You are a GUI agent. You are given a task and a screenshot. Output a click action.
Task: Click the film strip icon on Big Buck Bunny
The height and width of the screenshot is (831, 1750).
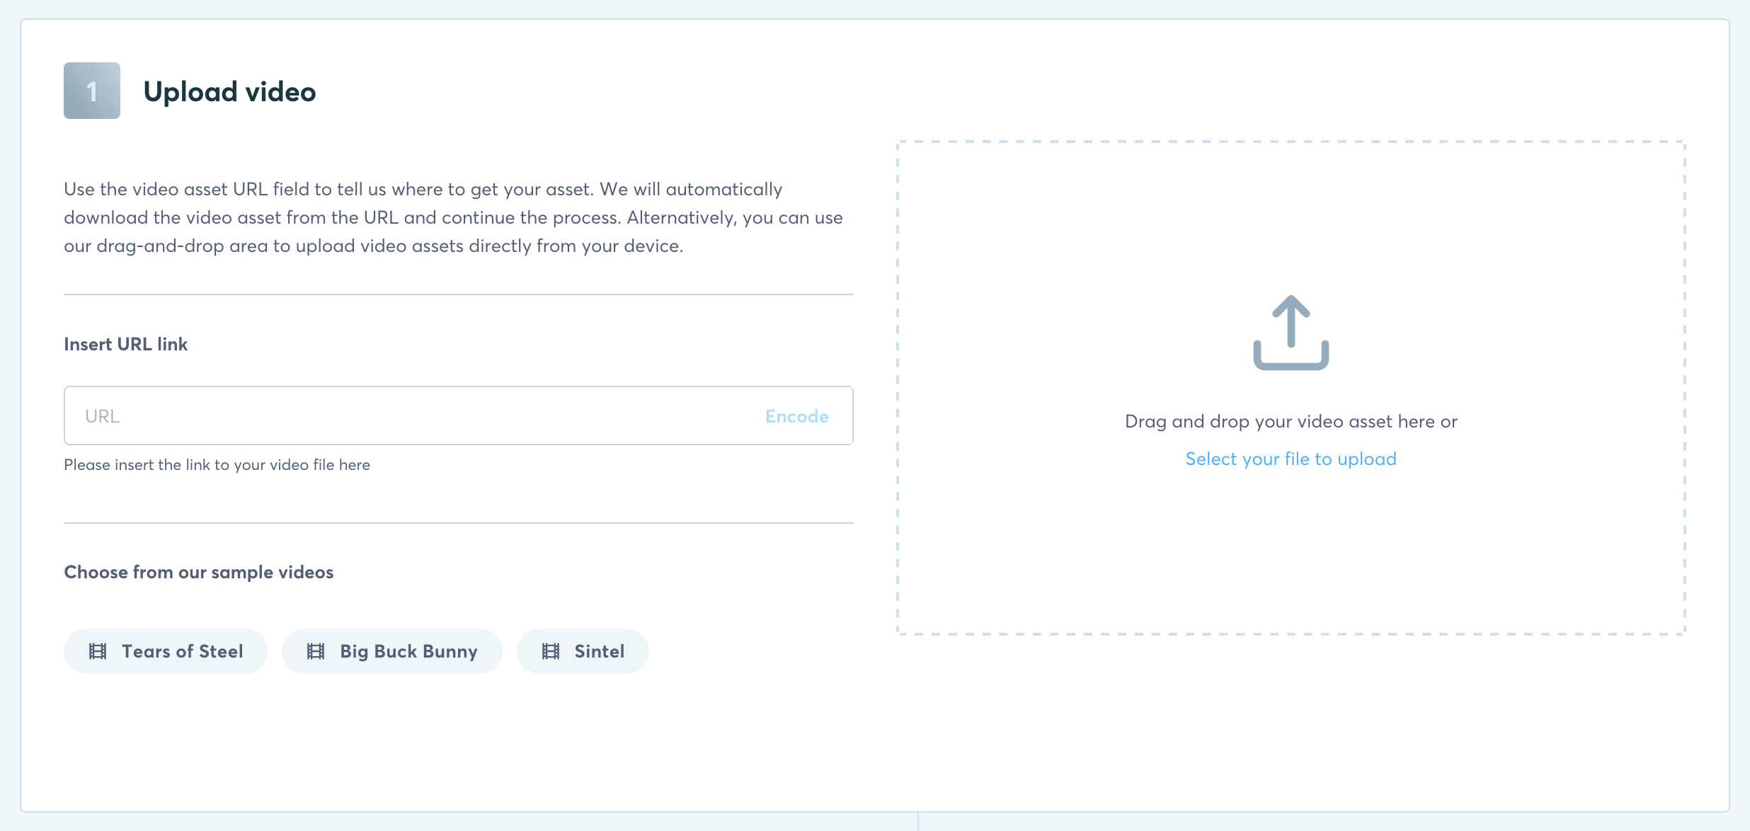pyautogui.click(x=316, y=651)
